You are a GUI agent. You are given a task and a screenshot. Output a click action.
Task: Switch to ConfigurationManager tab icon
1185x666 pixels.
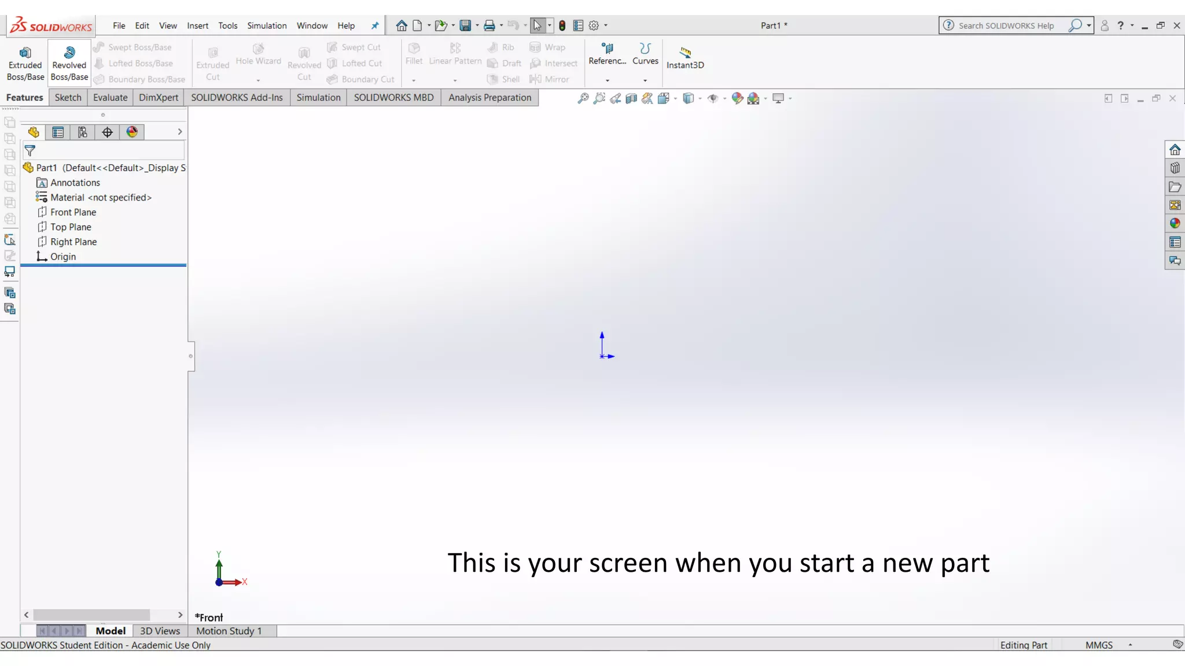(83, 132)
